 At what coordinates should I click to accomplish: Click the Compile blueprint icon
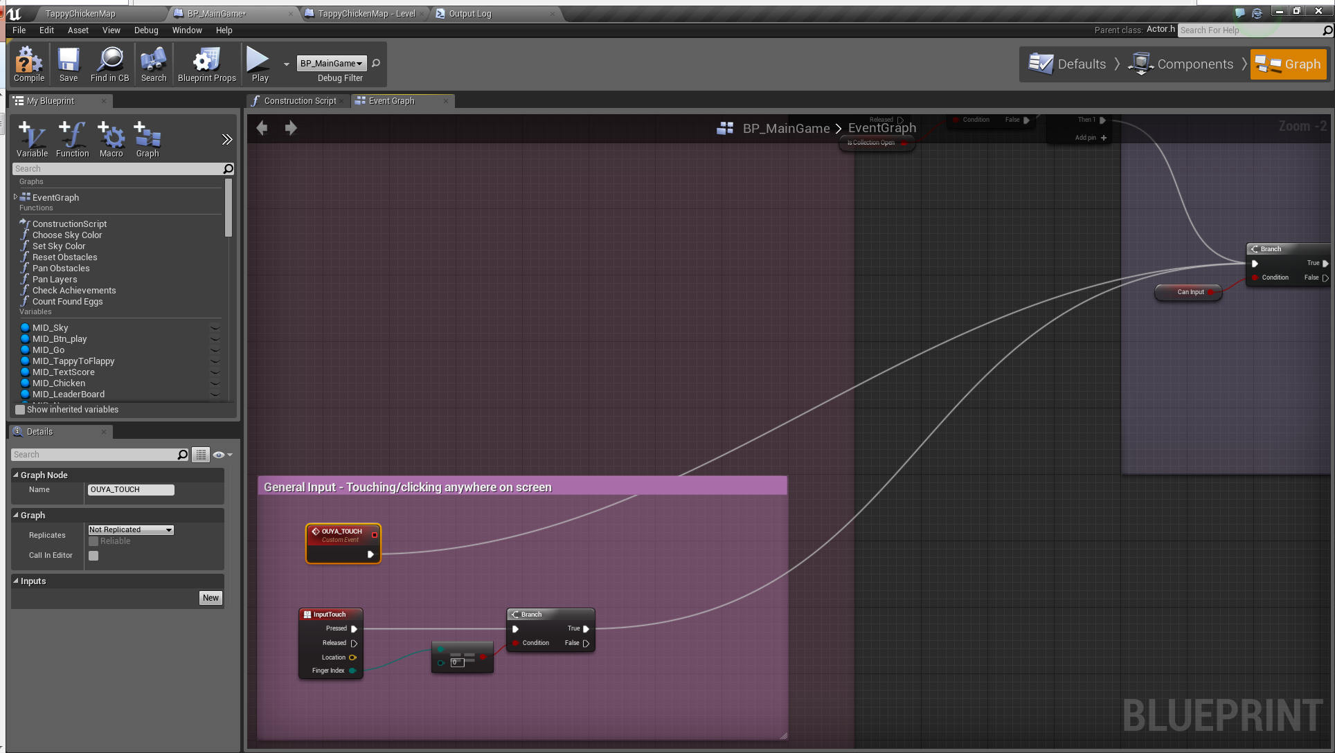point(28,62)
